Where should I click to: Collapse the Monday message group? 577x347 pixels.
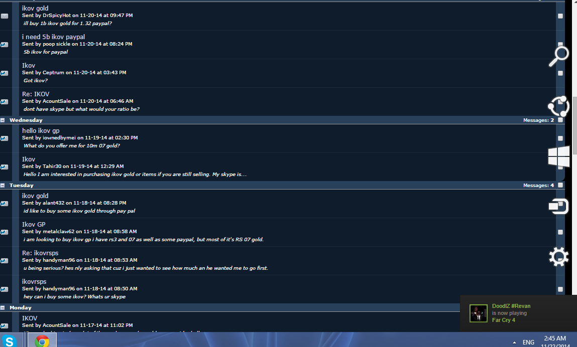click(x=3, y=308)
